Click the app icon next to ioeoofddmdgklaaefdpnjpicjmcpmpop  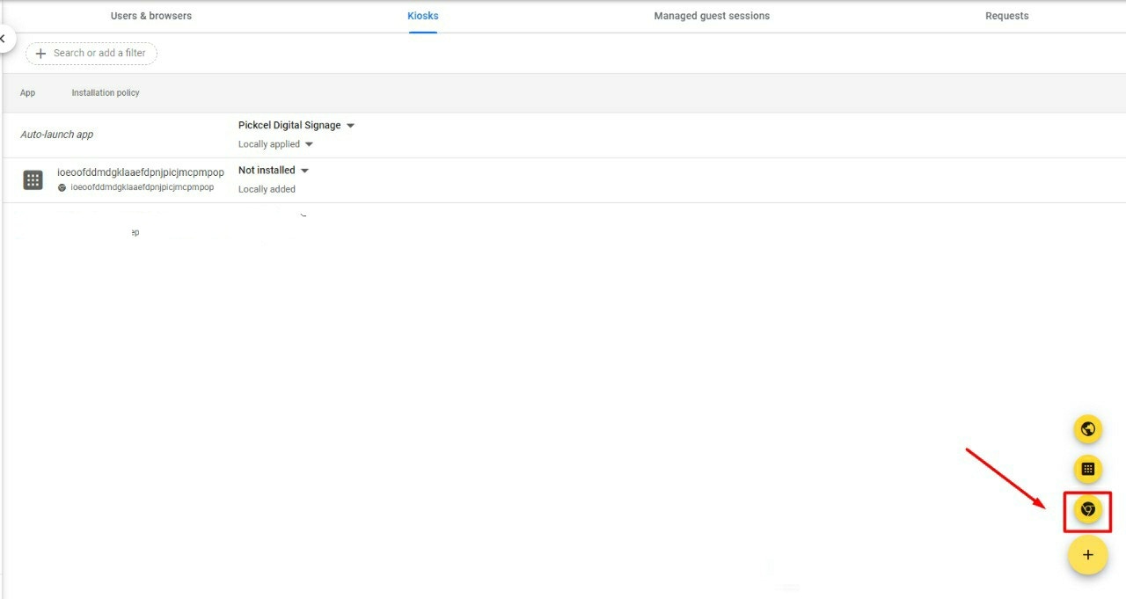click(33, 179)
